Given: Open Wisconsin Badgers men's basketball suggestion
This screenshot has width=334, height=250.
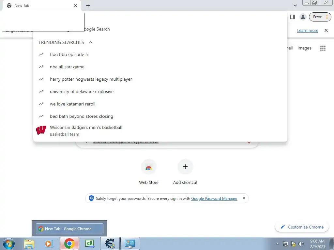Looking at the screenshot, I should pos(160,131).
